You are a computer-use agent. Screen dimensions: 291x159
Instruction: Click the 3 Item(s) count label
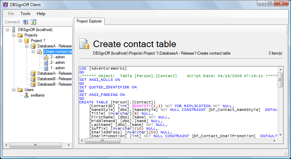tap(275, 53)
